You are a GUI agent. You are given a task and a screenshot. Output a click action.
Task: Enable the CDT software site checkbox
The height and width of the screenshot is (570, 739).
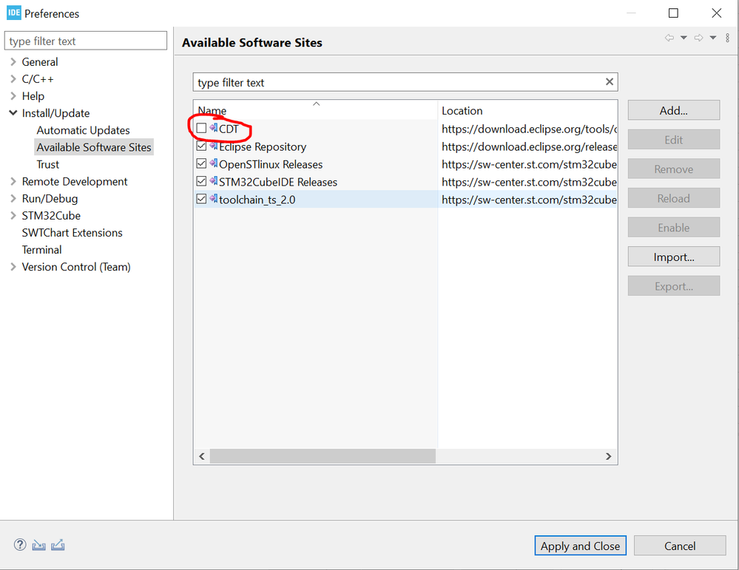[x=201, y=128]
